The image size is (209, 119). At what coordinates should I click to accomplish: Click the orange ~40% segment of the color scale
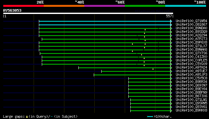pos(64,6)
